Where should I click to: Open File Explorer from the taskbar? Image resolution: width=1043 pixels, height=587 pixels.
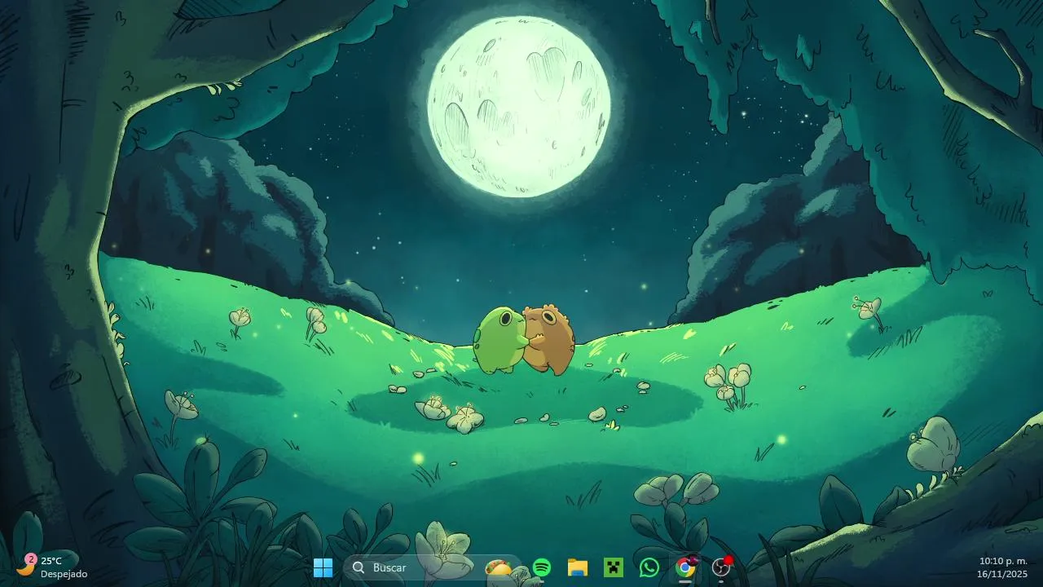(577, 567)
